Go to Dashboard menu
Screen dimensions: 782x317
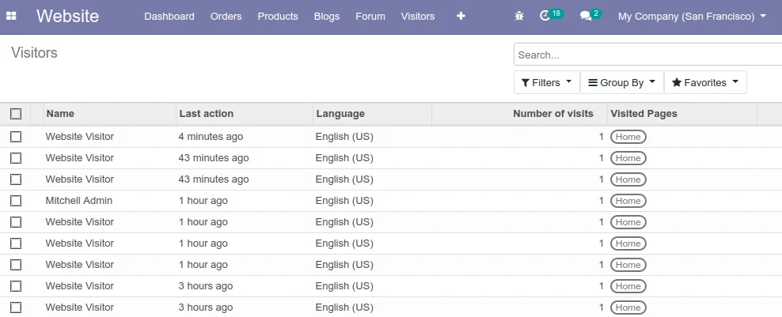(169, 17)
